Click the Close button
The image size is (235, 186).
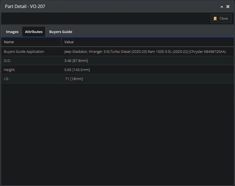221,18
